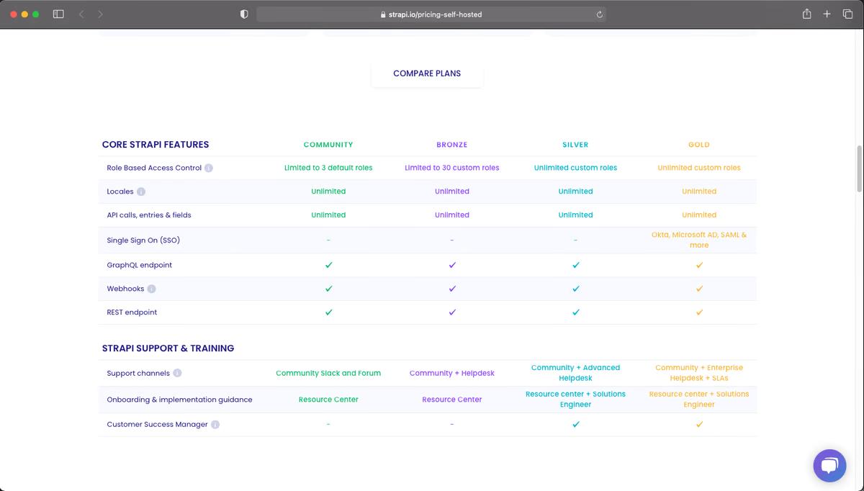Click info icon beside Role Based Access Control
The width and height of the screenshot is (864, 491).
(x=209, y=168)
